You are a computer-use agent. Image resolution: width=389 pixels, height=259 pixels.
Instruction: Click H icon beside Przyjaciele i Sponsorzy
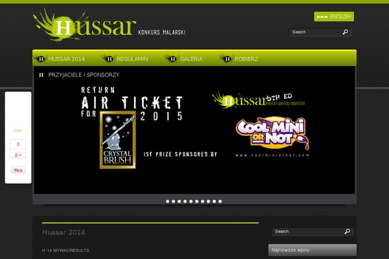(41, 75)
